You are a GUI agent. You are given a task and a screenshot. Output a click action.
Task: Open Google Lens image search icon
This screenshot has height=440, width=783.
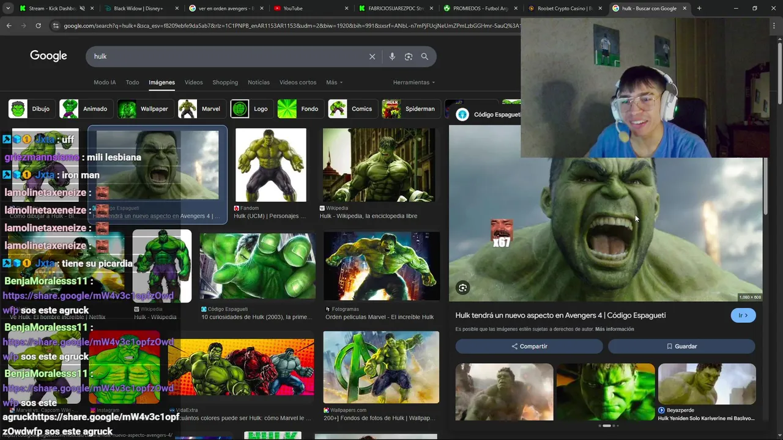tap(409, 56)
